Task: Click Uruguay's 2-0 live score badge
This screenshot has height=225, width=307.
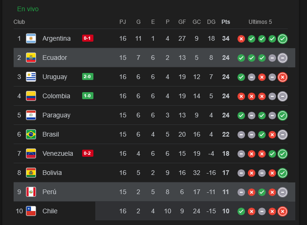Action: coord(88,77)
